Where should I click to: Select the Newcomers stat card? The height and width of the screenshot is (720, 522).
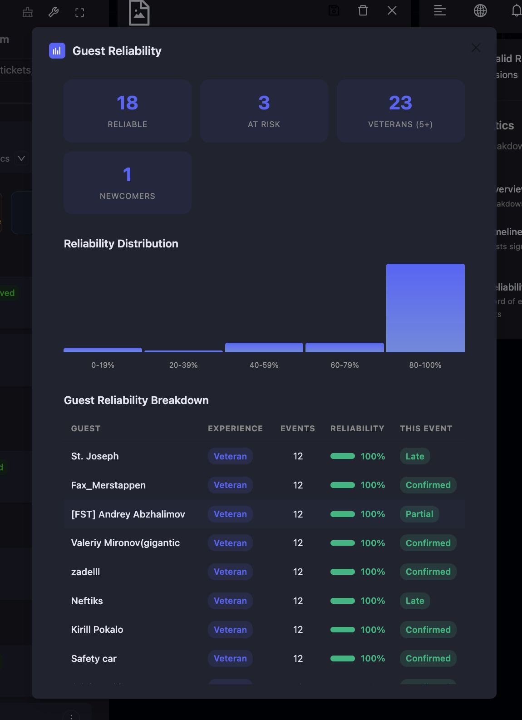[x=128, y=182]
